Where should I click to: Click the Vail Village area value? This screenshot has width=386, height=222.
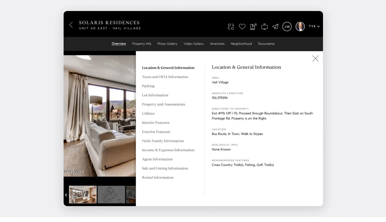[x=220, y=82]
